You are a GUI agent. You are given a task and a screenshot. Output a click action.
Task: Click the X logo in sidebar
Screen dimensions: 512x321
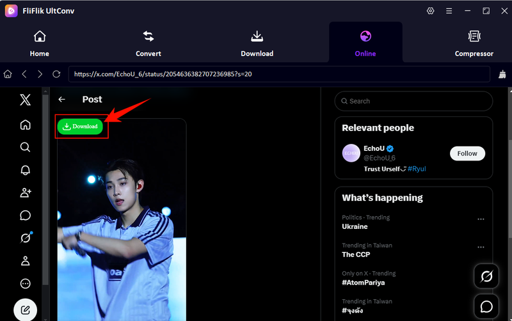click(25, 100)
